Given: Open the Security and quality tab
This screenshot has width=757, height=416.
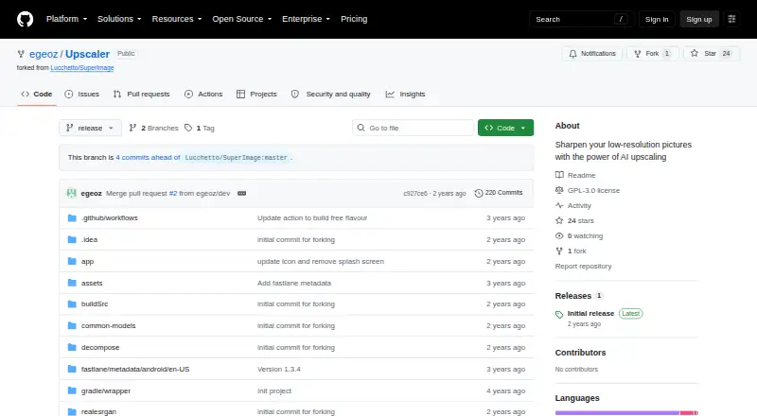Looking at the screenshot, I should [330, 95].
